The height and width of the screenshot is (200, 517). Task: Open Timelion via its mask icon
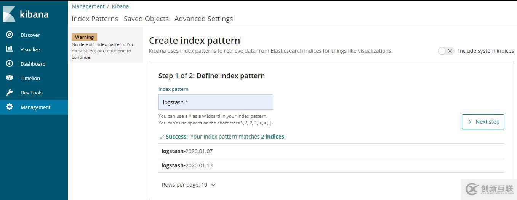10,78
